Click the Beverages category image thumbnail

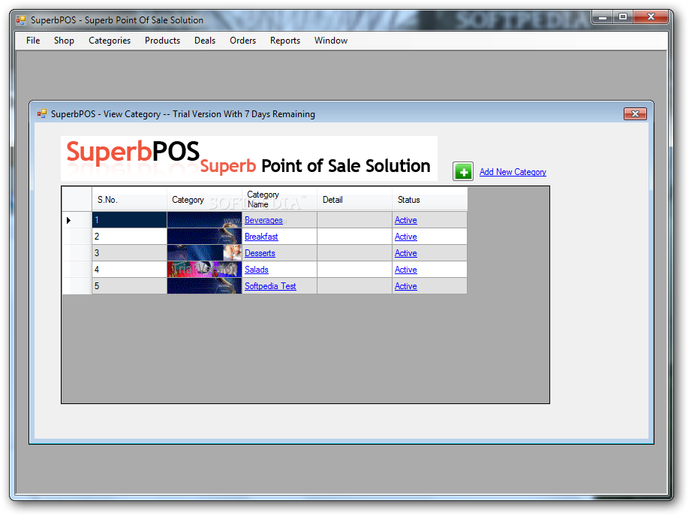click(204, 220)
